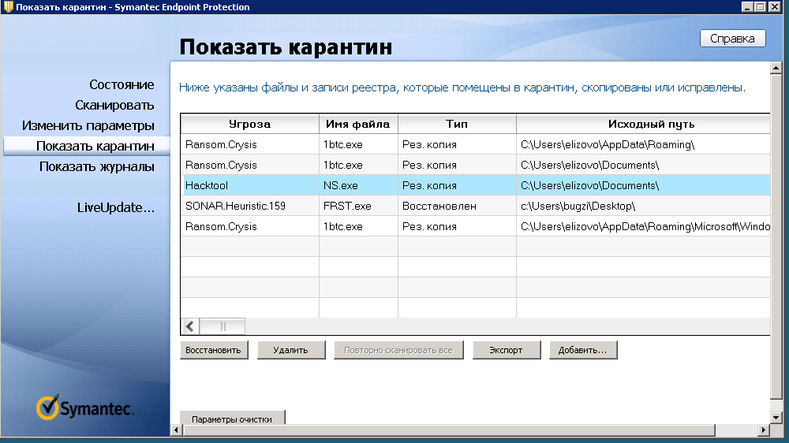Click table horizontal scroll left arrow
The image size is (789, 443).
click(189, 326)
